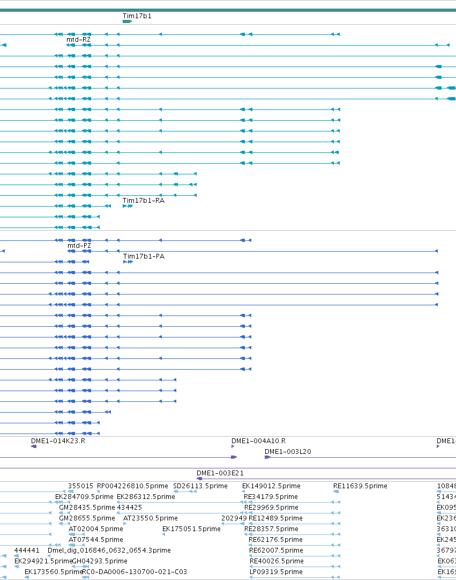Select the RE11639.5prime light blue glyph
456x580 pixels.
pos(336,491)
